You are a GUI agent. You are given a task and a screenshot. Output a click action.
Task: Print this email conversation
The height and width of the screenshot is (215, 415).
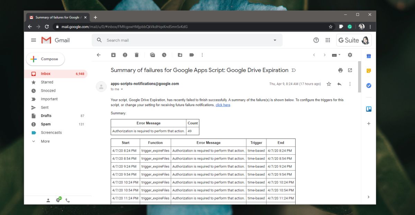tap(340, 70)
